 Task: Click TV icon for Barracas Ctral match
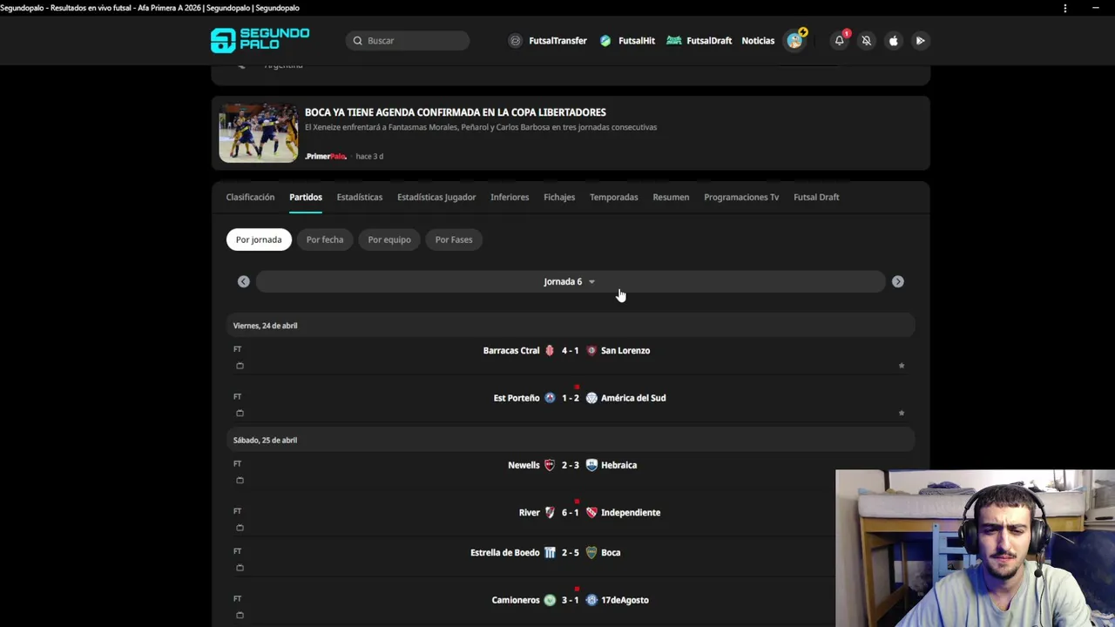tap(240, 366)
